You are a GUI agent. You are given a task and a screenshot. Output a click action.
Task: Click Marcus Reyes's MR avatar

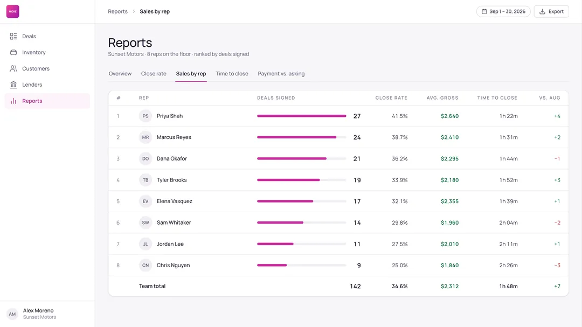tap(145, 137)
